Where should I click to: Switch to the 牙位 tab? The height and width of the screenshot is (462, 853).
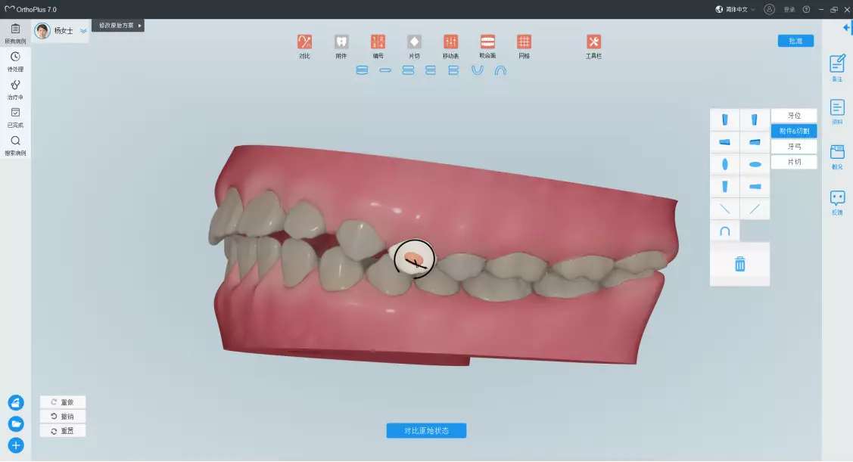click(x=794, y=116)
